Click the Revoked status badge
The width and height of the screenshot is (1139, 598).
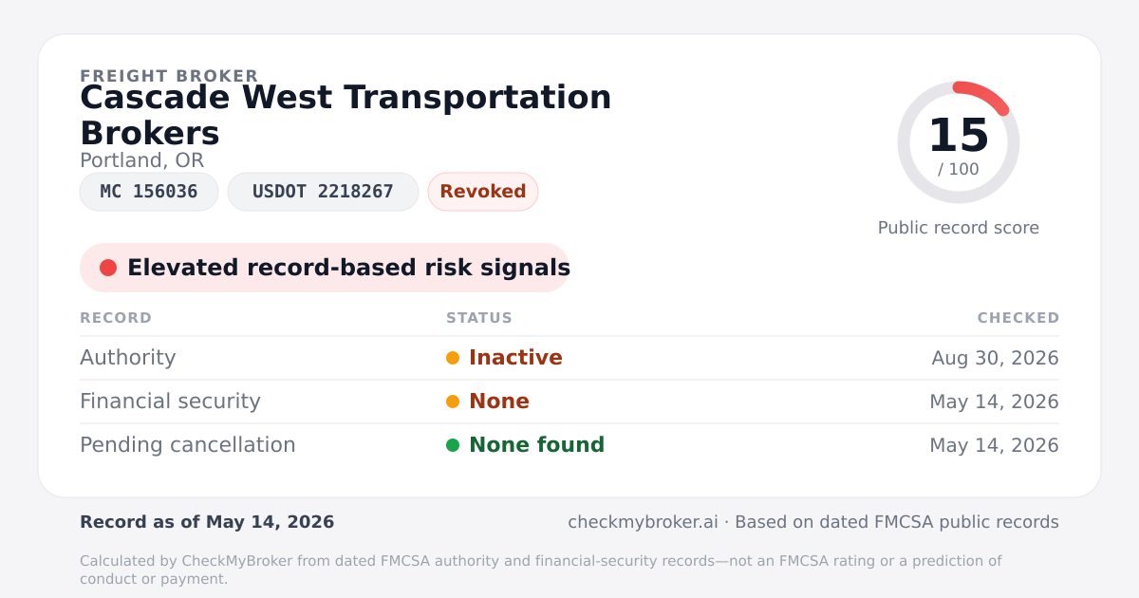click(x=483, y=192)
